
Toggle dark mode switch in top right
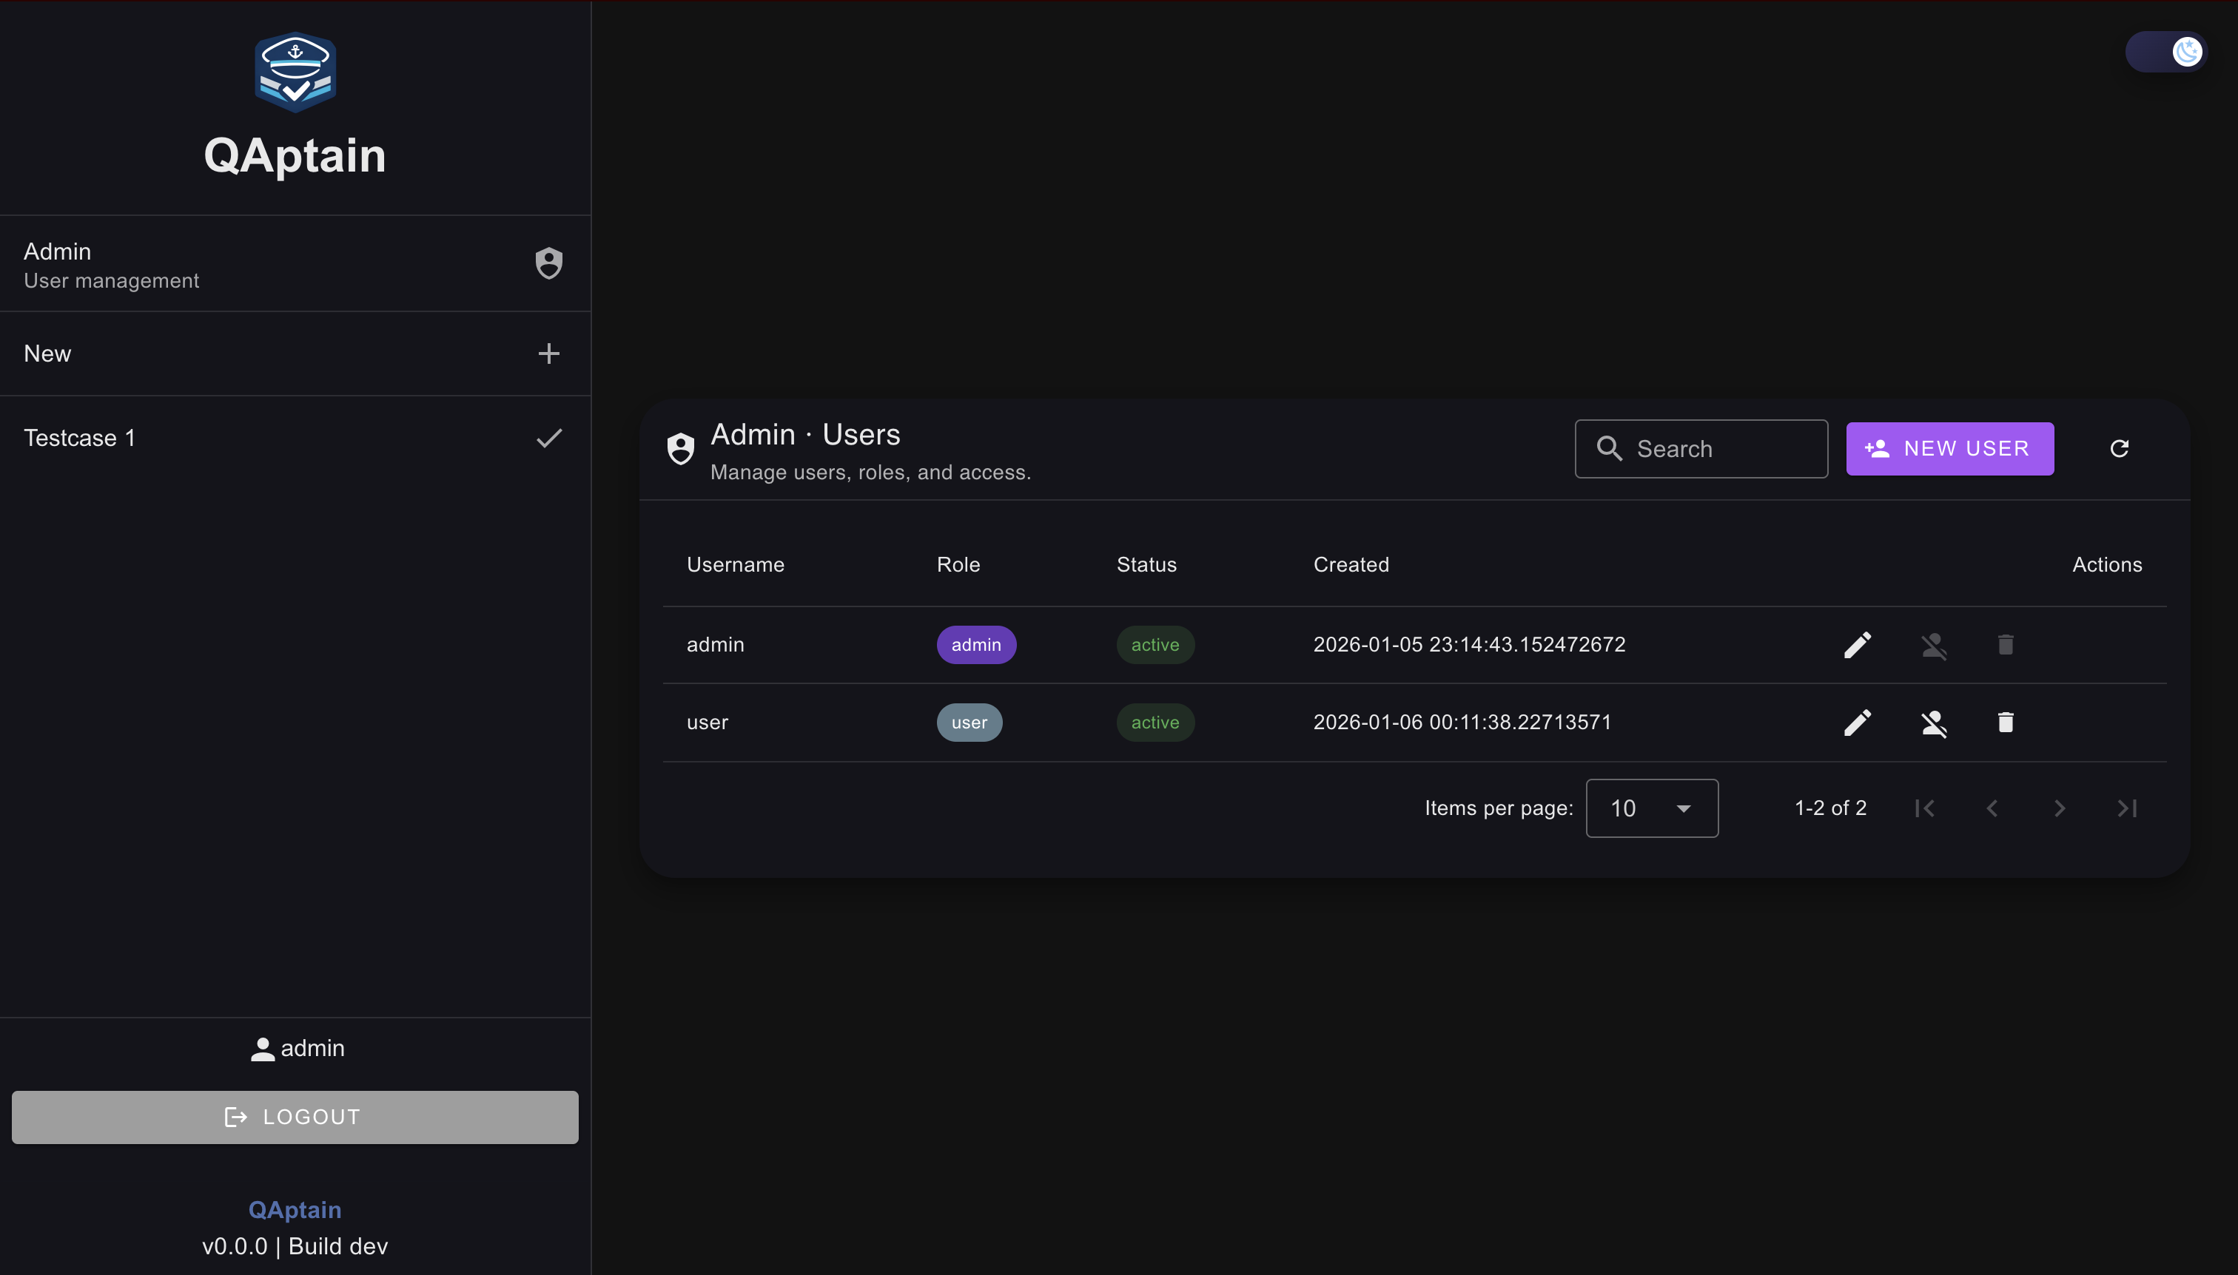[2165, 52]
